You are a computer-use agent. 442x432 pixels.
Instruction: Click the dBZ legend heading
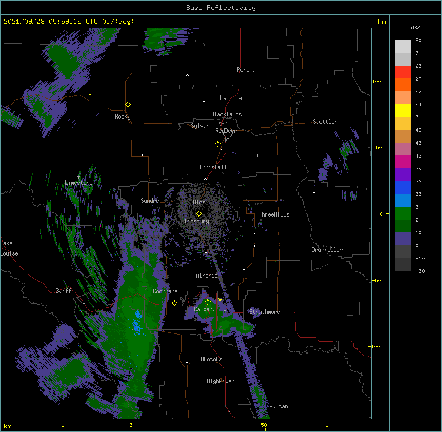click(415, 28)
